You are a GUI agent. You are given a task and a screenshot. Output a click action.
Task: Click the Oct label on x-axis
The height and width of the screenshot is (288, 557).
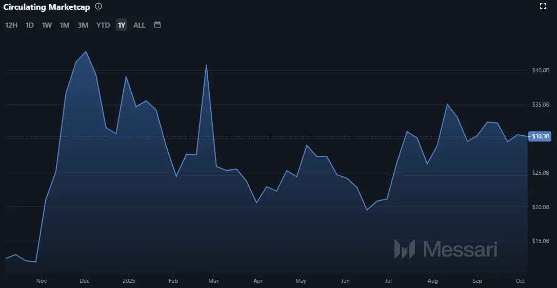(x=521, y=281)
